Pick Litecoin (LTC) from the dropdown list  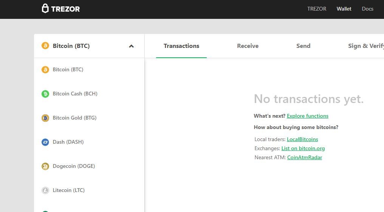click(68, 190)
